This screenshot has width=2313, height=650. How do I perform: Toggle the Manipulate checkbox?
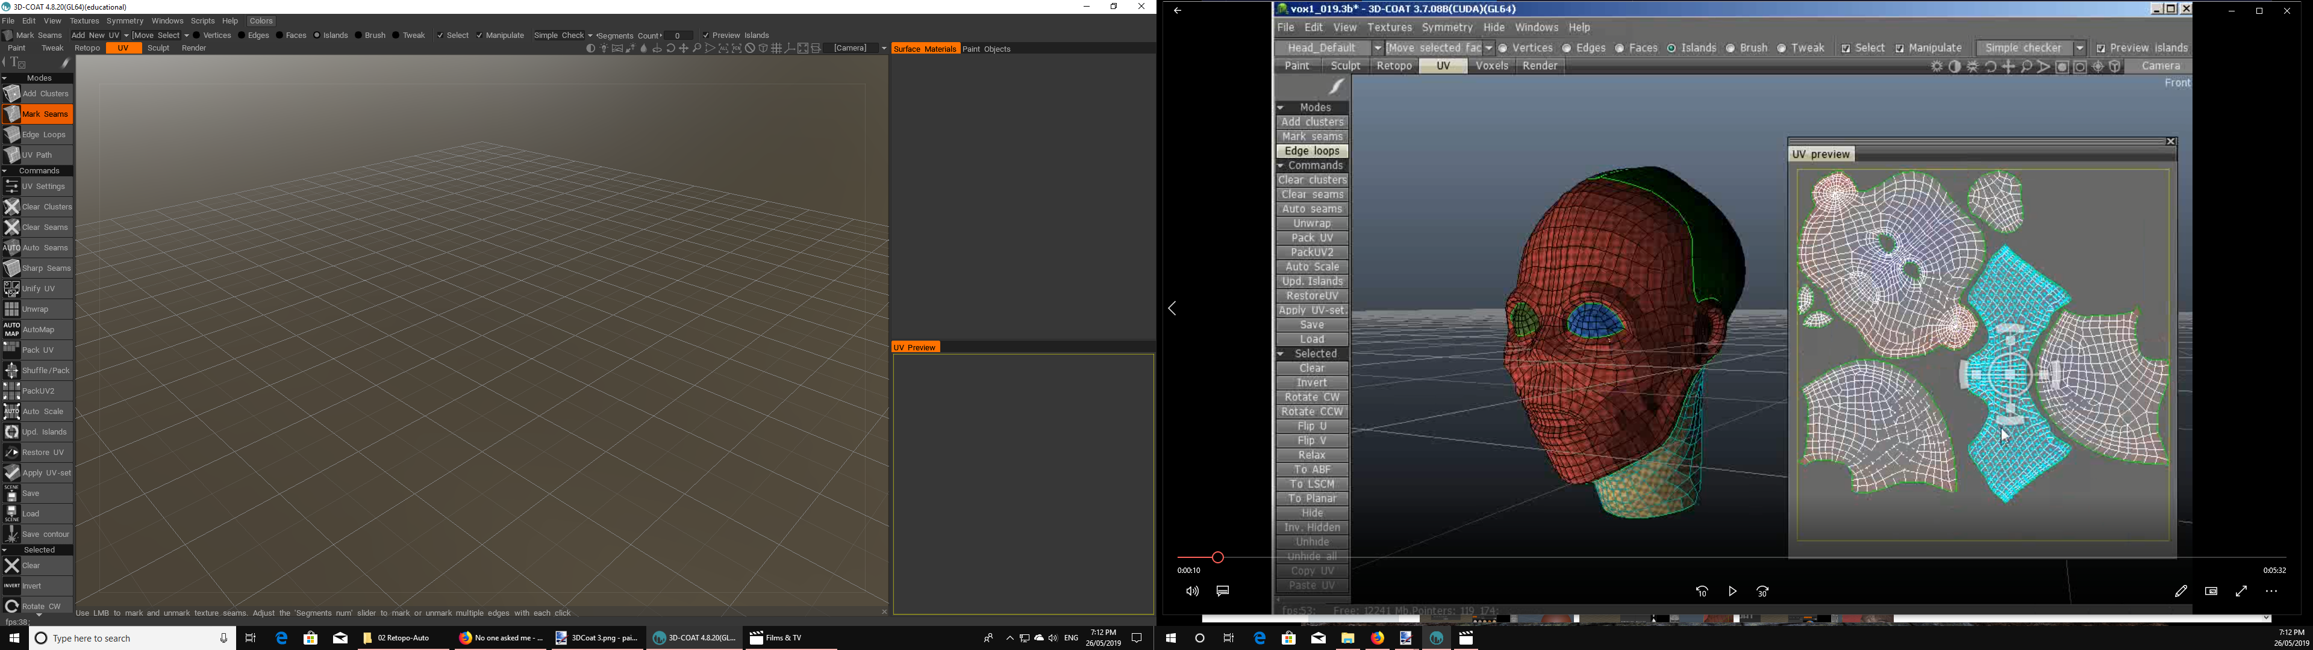click(x=479, y=36)
